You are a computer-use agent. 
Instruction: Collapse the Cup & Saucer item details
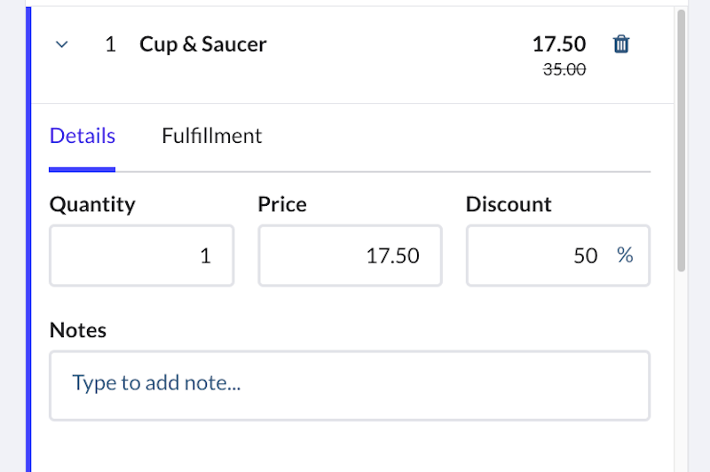click(62, 44)
